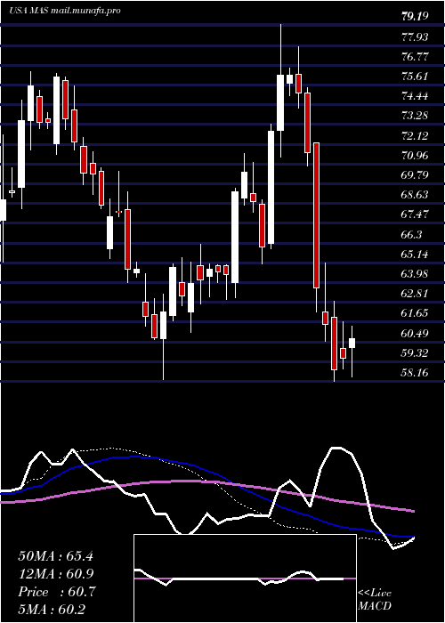445x623 pixels.
Task: Select the 67.47 price axis label
Action: 415,214
